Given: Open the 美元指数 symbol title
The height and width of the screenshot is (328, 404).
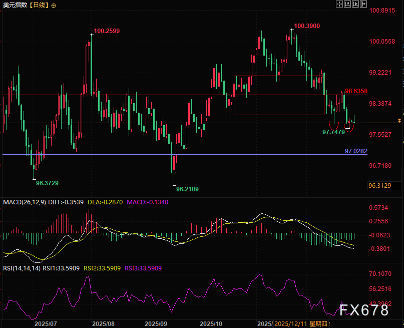Looking at the screenshot, I should (x=15, y=5).
